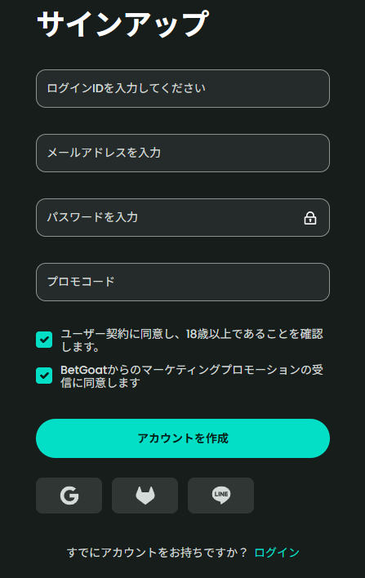Uncheck the BetGoat marketing promotions checkbox

click(x=44, y=376)
